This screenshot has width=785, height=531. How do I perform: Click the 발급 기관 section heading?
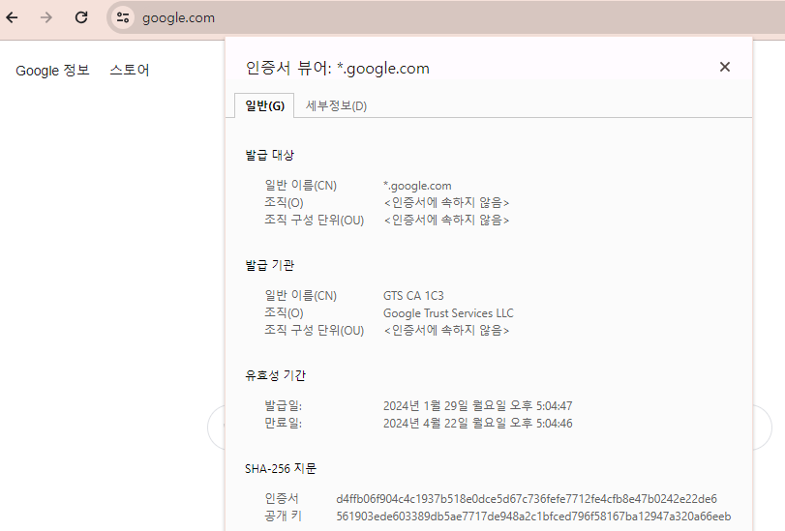(269, 265)
